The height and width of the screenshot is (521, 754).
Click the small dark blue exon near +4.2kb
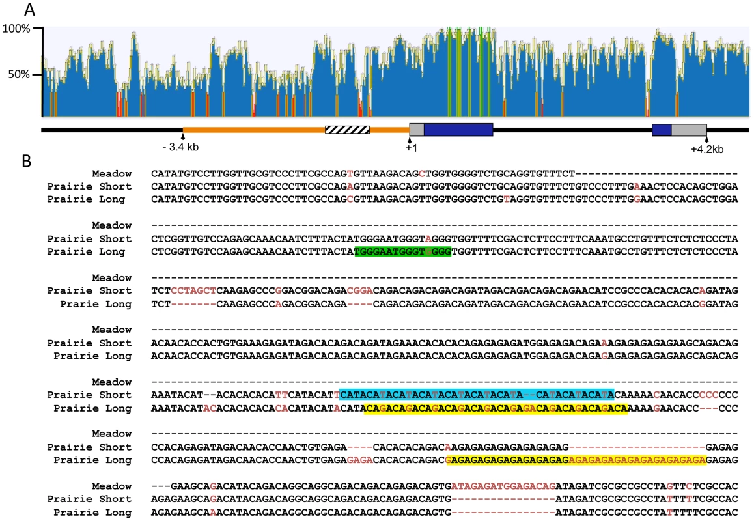(x=662, y=130)
